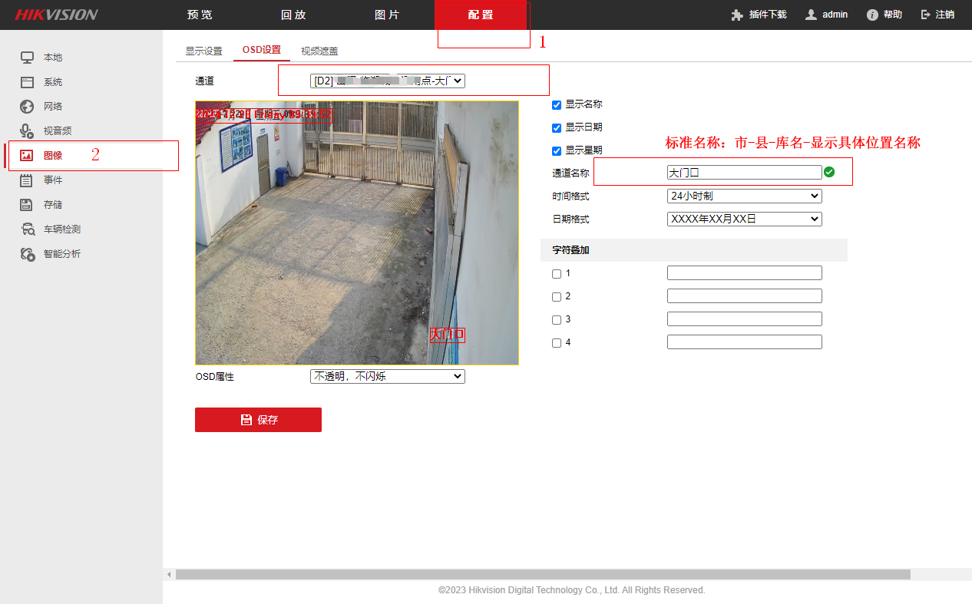Enable character overlay checkbox 3
This screenshot has height=604, width=972.
pos(557,320)
